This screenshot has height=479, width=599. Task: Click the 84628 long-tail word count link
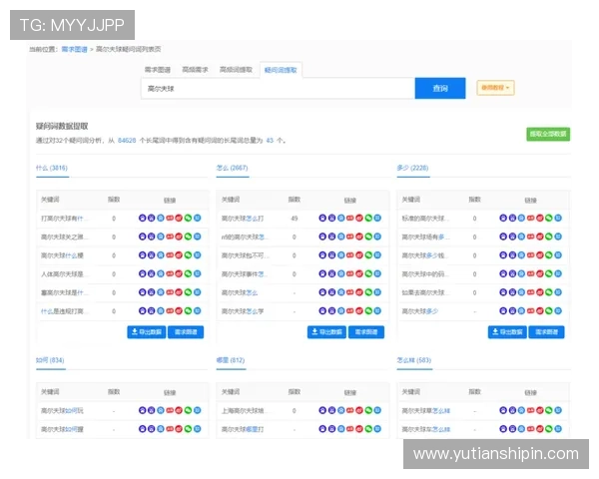click(x=127, y=141)
